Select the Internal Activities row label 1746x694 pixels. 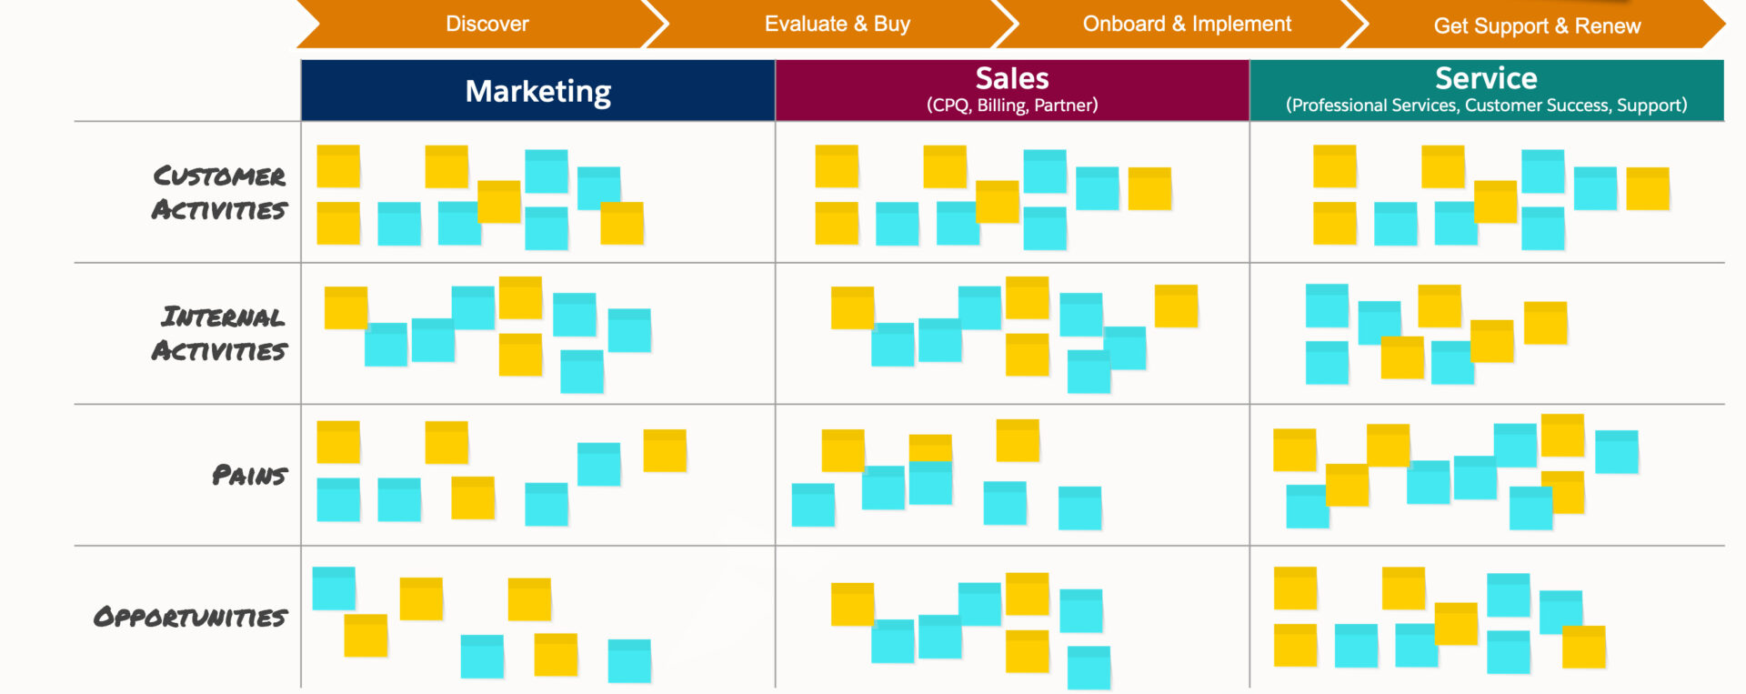point(219,334)
